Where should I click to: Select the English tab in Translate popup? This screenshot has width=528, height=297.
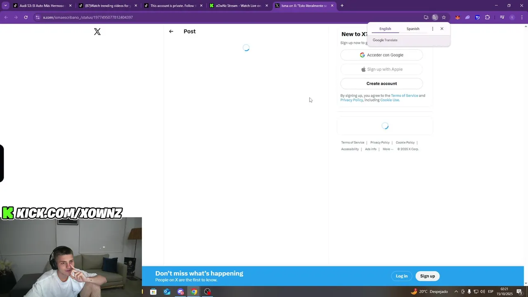[385, 29]
